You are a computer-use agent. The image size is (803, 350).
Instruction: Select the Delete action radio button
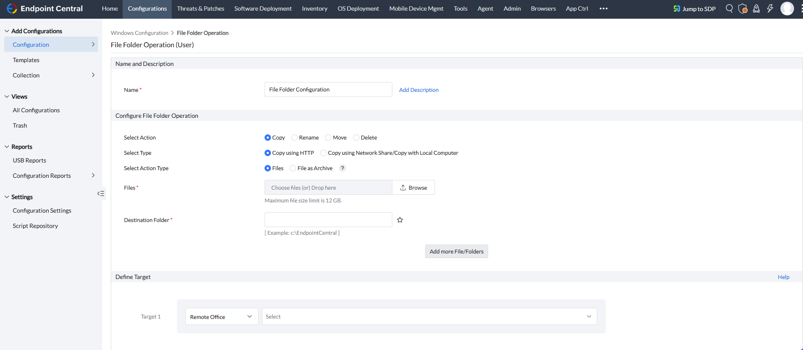tap(356, 137)
